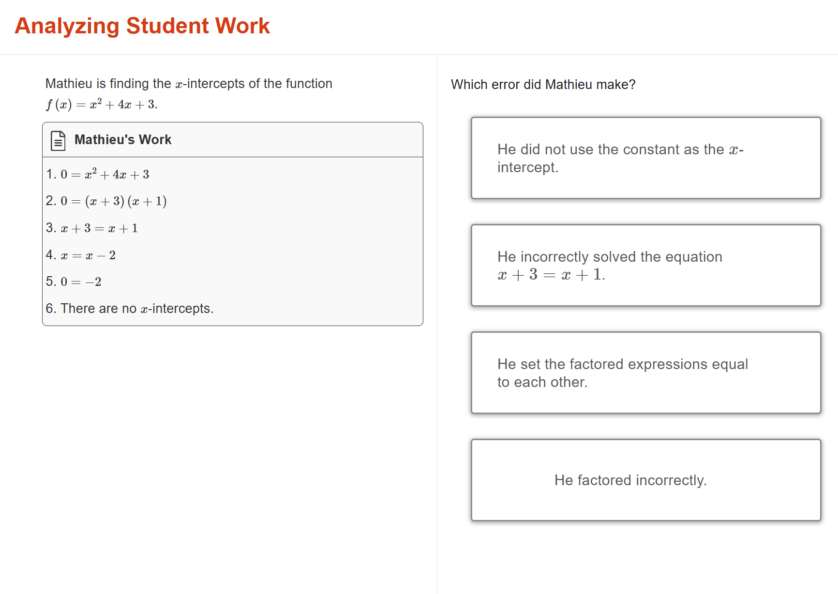The image size is (838, 594).
Task: Click the question 'Which error did Mathieu make?'
Action: coord(543,84)
